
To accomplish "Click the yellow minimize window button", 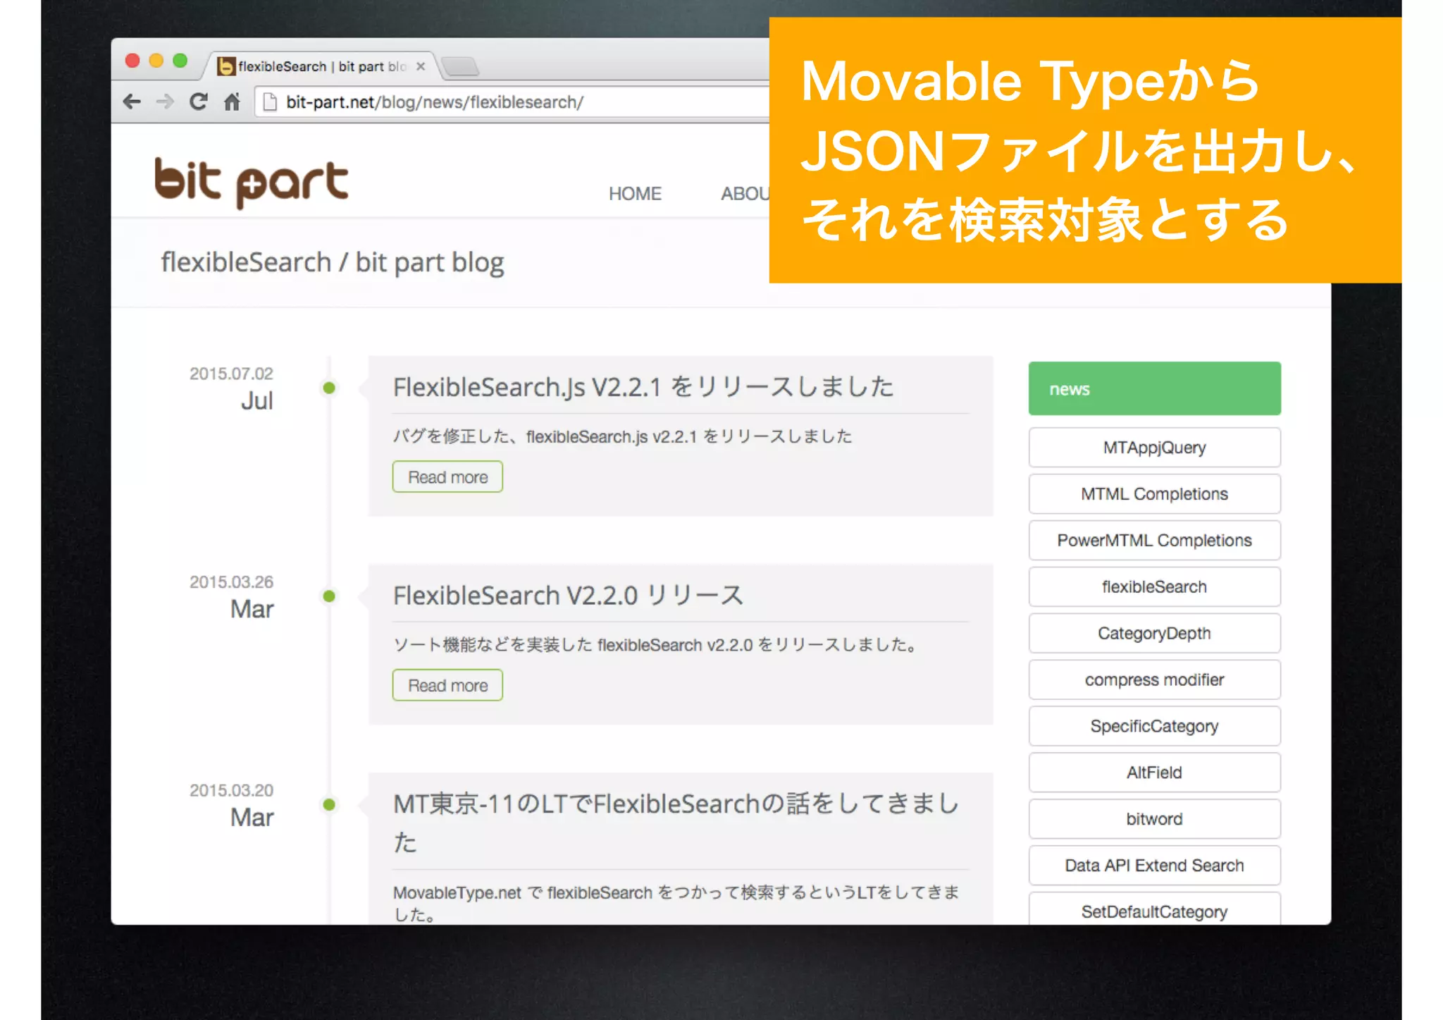I will pos(156,61).
